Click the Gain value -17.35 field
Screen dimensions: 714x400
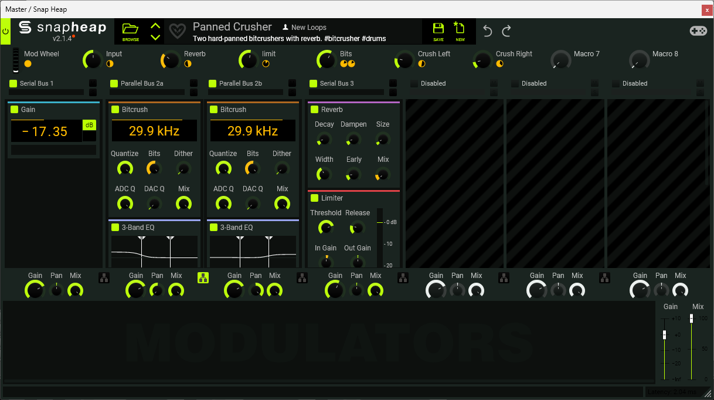pos(46,131)
